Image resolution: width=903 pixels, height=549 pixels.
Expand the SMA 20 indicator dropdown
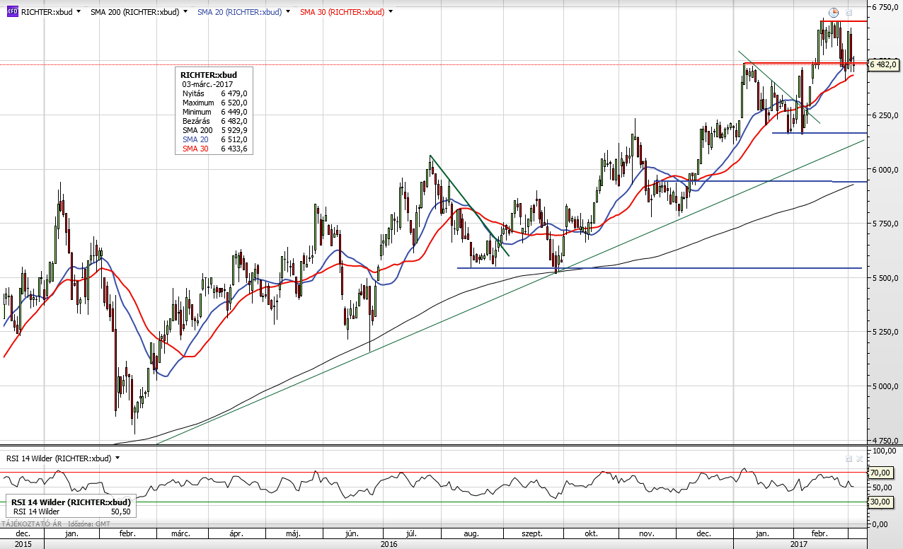(x=288, y=12)
